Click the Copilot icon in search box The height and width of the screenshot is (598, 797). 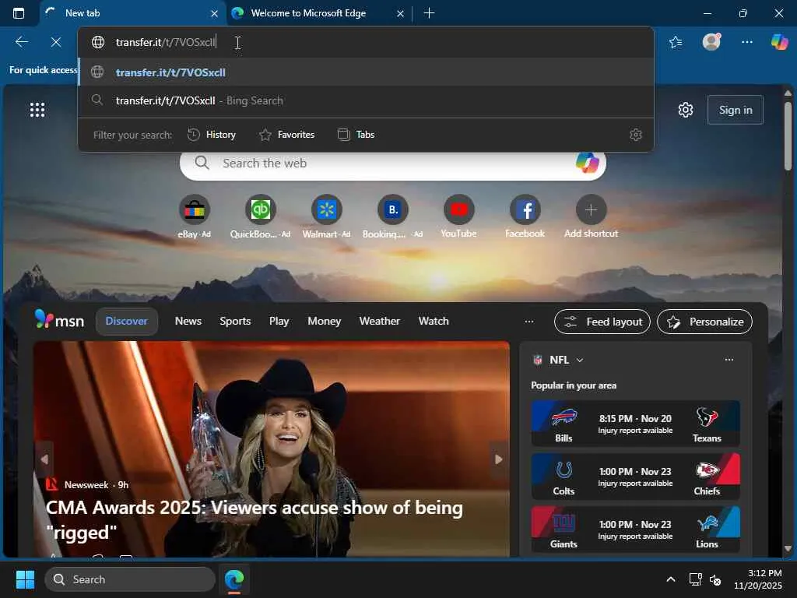[x=587, y=163]
